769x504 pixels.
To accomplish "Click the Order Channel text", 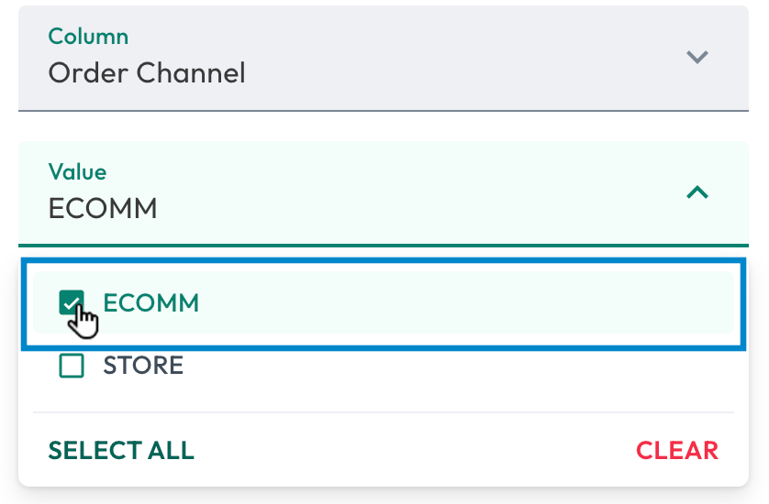I will [x=147, y=73].
